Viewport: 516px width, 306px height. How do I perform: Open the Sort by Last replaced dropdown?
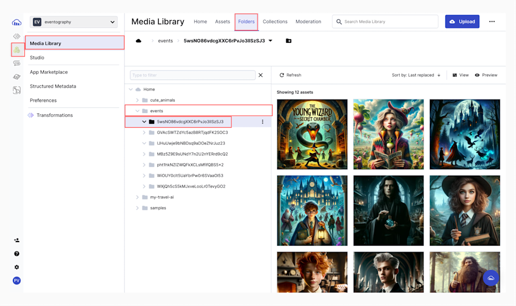pyautogui.click(x=416, y=75)
